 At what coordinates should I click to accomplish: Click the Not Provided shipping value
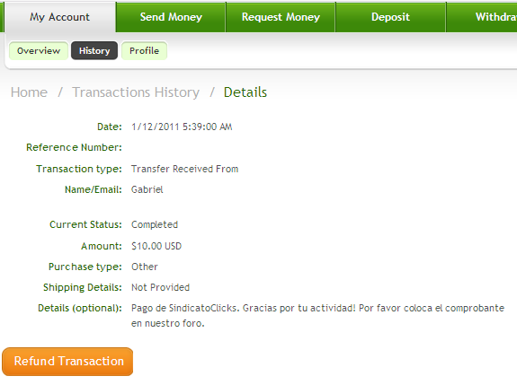pos(160,287)
